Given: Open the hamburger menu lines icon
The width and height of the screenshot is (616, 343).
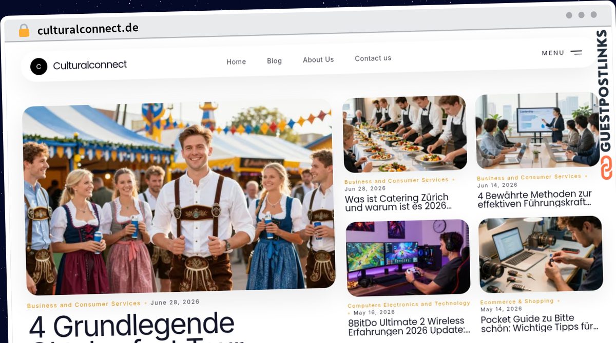Looking at the screenshot, I should coord(576,52).
